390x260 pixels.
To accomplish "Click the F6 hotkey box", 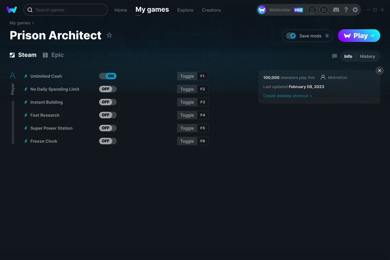I will [x=203, y=141].
